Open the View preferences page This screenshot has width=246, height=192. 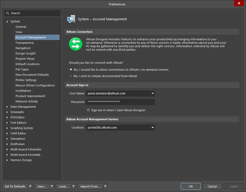tap(19, 32)
